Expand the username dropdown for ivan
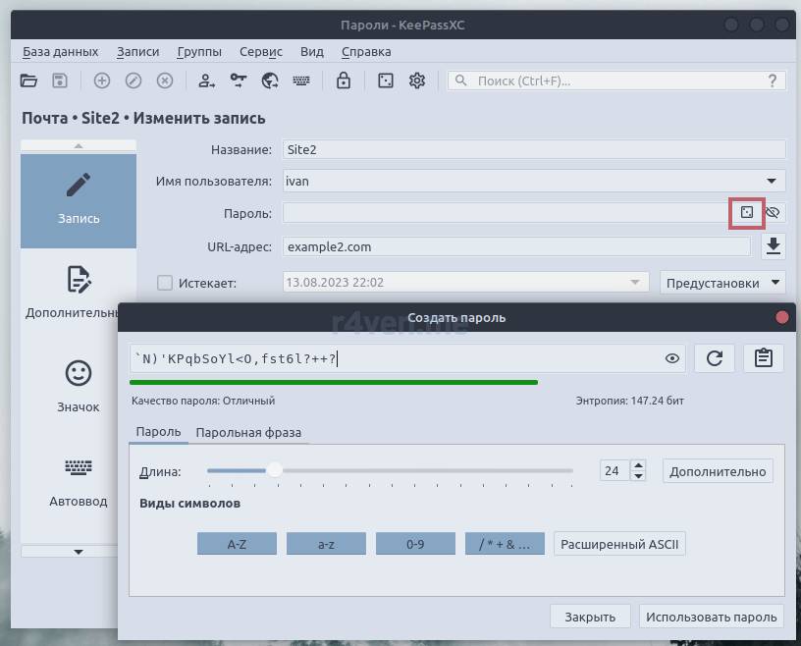The width and height of the screenshot is (801, 646). click(773, 181)
